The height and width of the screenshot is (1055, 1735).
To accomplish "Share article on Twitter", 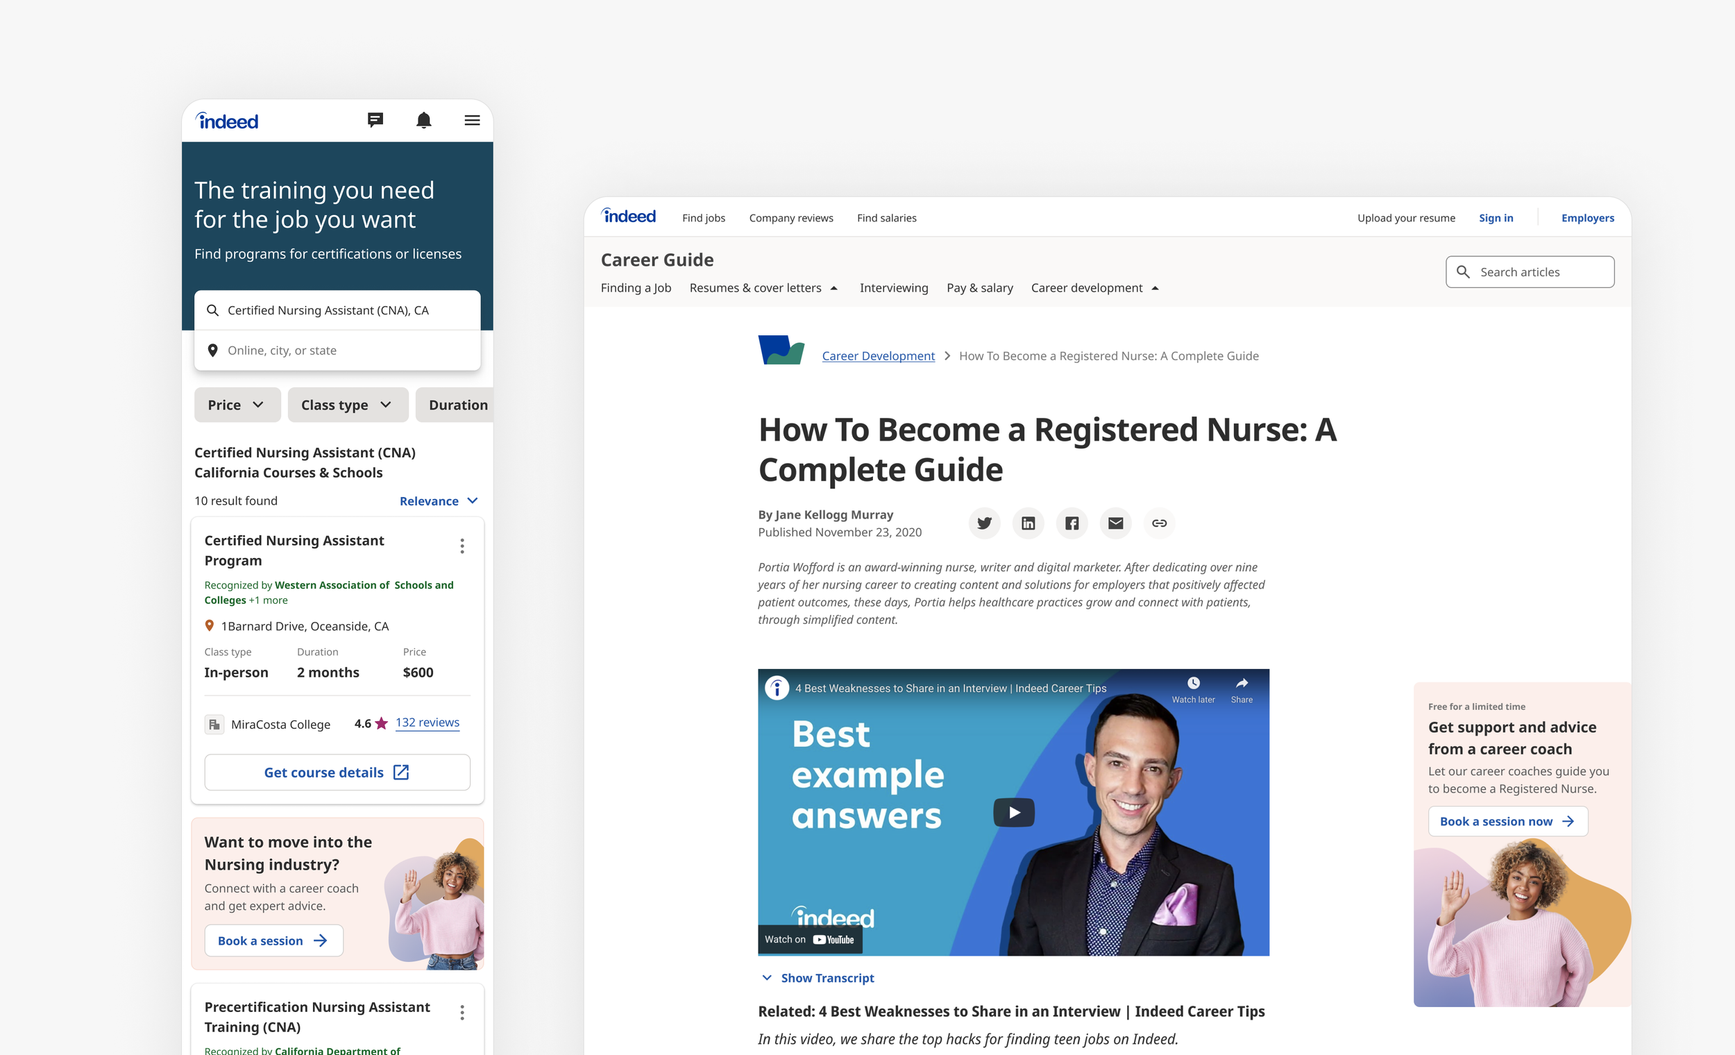I will 984,523.
